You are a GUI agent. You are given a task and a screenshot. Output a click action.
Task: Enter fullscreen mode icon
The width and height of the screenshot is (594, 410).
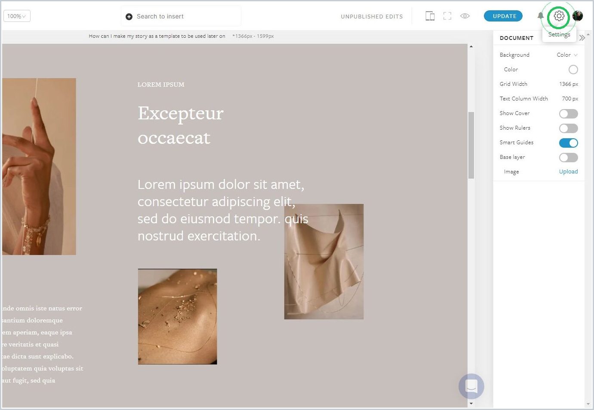pos(447,16)
